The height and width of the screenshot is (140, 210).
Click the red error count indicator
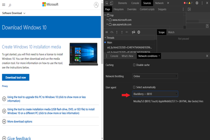click(x=185, y=3)
